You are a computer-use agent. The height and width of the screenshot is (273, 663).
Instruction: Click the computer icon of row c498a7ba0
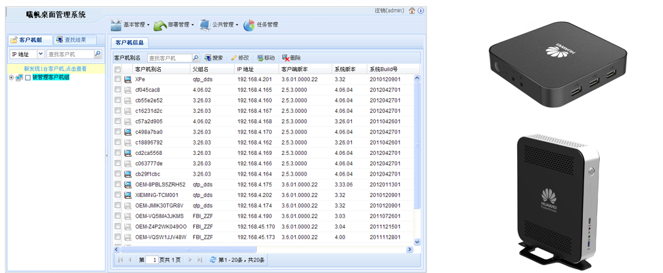[x=128, y=132]
